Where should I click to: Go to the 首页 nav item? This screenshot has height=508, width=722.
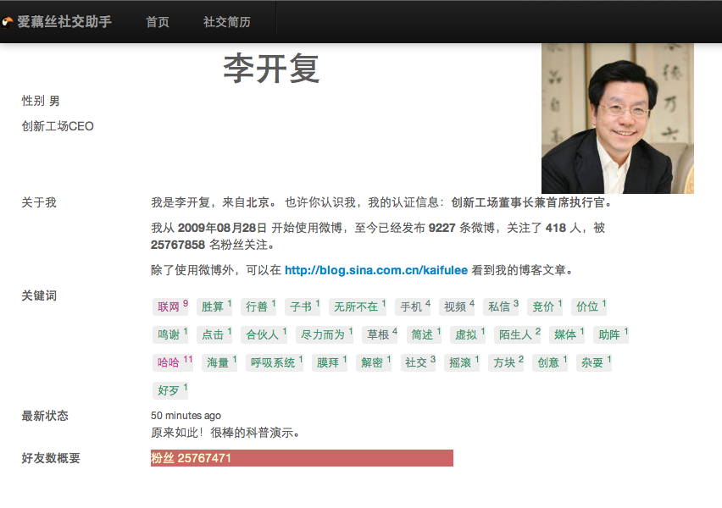[x=158, y=22]
